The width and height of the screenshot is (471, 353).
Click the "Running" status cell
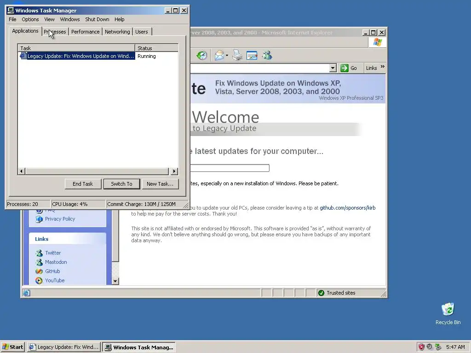click(x=147, y=56)
